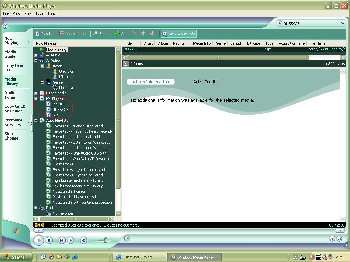
Task: Collapse the Actor tree node
Action: (x=42, y=66)
